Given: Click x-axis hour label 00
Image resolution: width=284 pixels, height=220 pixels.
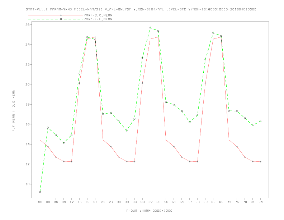Looking at the screenshot, I should point(40,202).
